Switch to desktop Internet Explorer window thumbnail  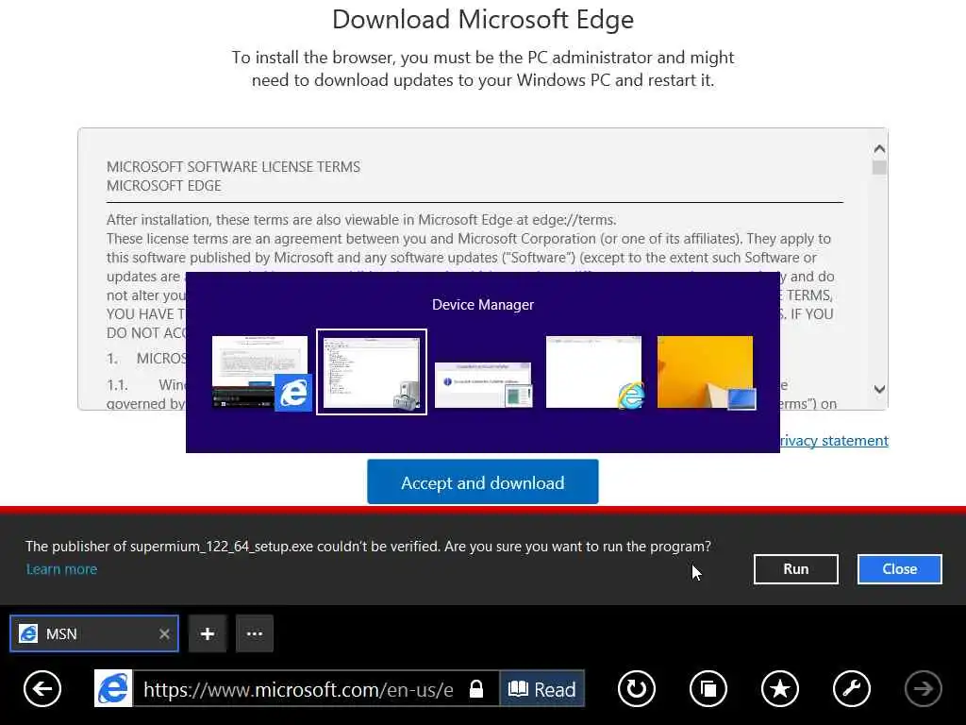tap(594, 372)
